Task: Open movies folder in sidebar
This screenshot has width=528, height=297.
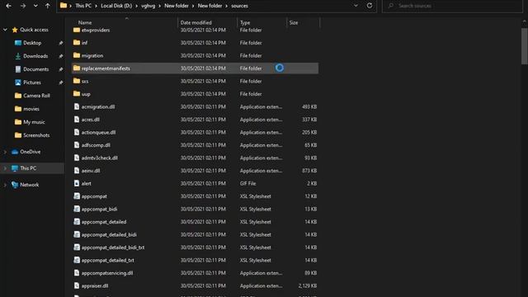Action: point(31,109)
